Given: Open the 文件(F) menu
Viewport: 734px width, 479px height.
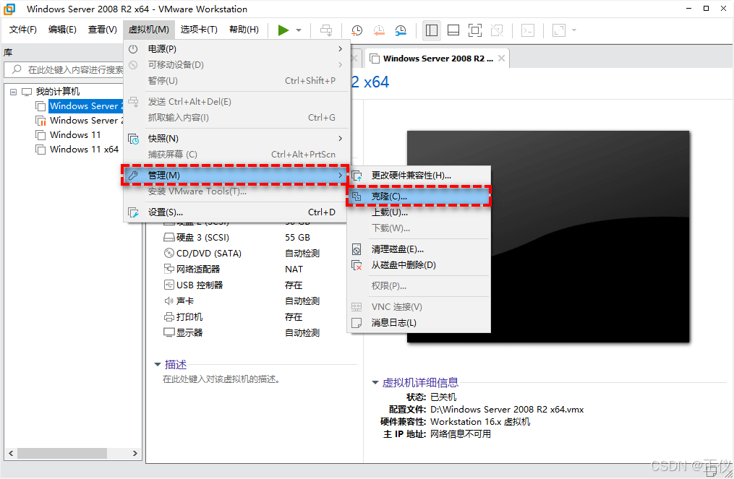Looking at the screenshot, I should pyautogui.click(x=23, y=30).
